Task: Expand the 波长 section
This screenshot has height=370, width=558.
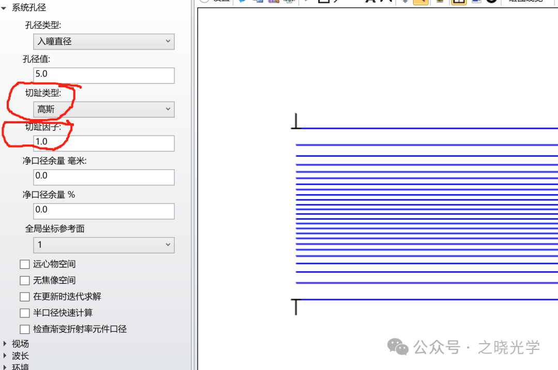Action: tap(6, 356)
